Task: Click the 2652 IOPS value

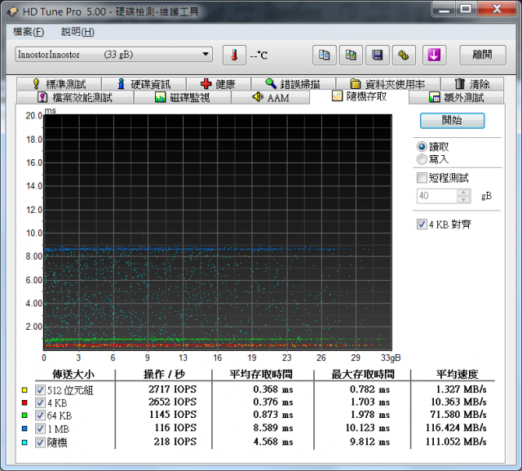Action: point(172,402)
